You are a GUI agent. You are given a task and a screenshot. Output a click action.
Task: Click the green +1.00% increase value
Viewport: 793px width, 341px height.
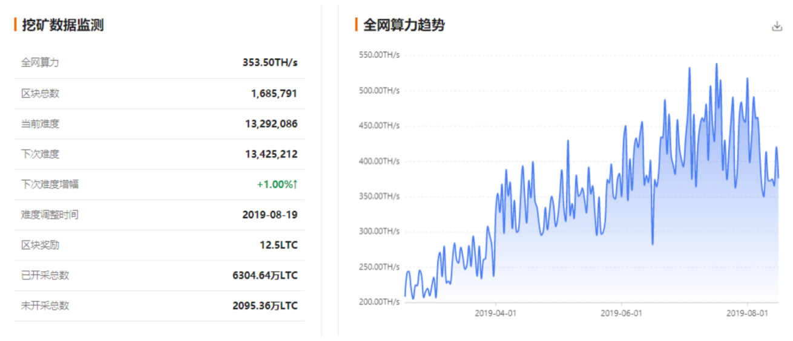click(x=277, y=184)
